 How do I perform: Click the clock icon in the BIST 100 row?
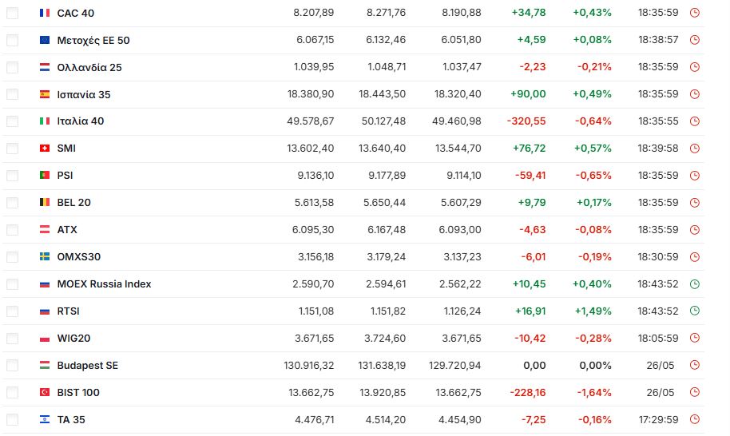694,392
